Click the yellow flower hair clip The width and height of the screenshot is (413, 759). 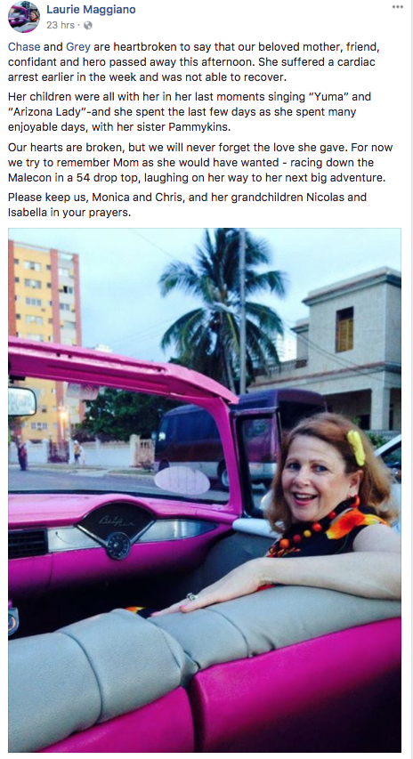(356, 447)
